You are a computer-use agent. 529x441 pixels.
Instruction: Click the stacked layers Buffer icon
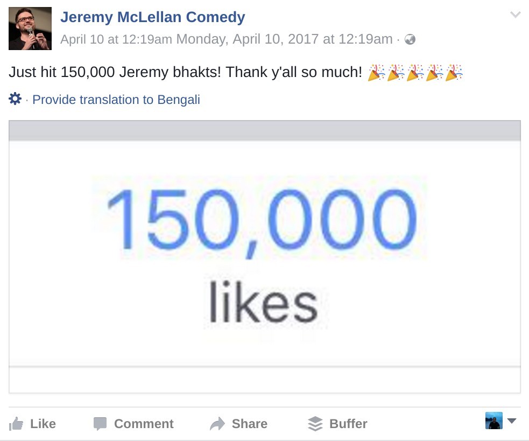[x=315, y=424]
